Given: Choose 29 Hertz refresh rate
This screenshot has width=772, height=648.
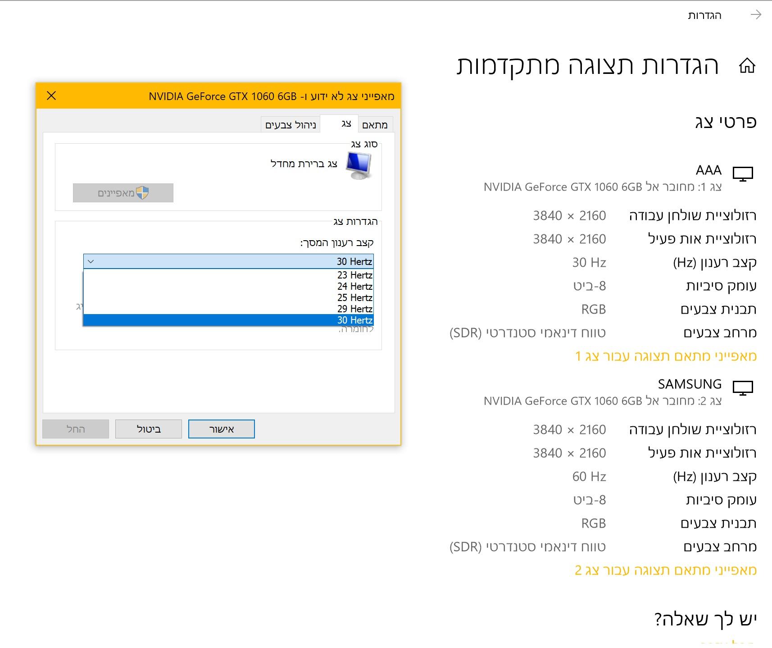Looking at the screenshot, I should [228, 309].
